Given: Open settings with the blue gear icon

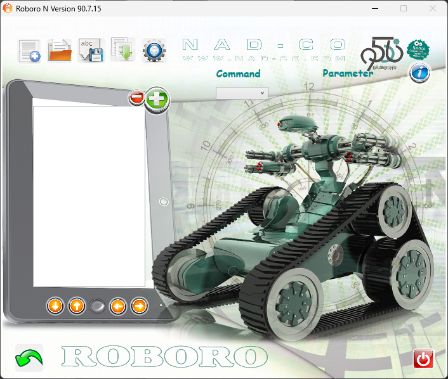Looking at the screenshot, I should [x=154, y=50].
